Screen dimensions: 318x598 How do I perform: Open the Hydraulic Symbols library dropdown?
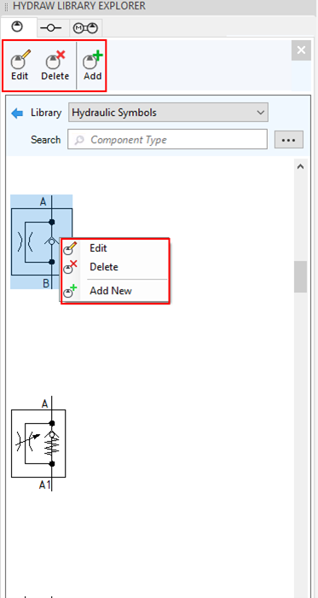click(168, 113)
